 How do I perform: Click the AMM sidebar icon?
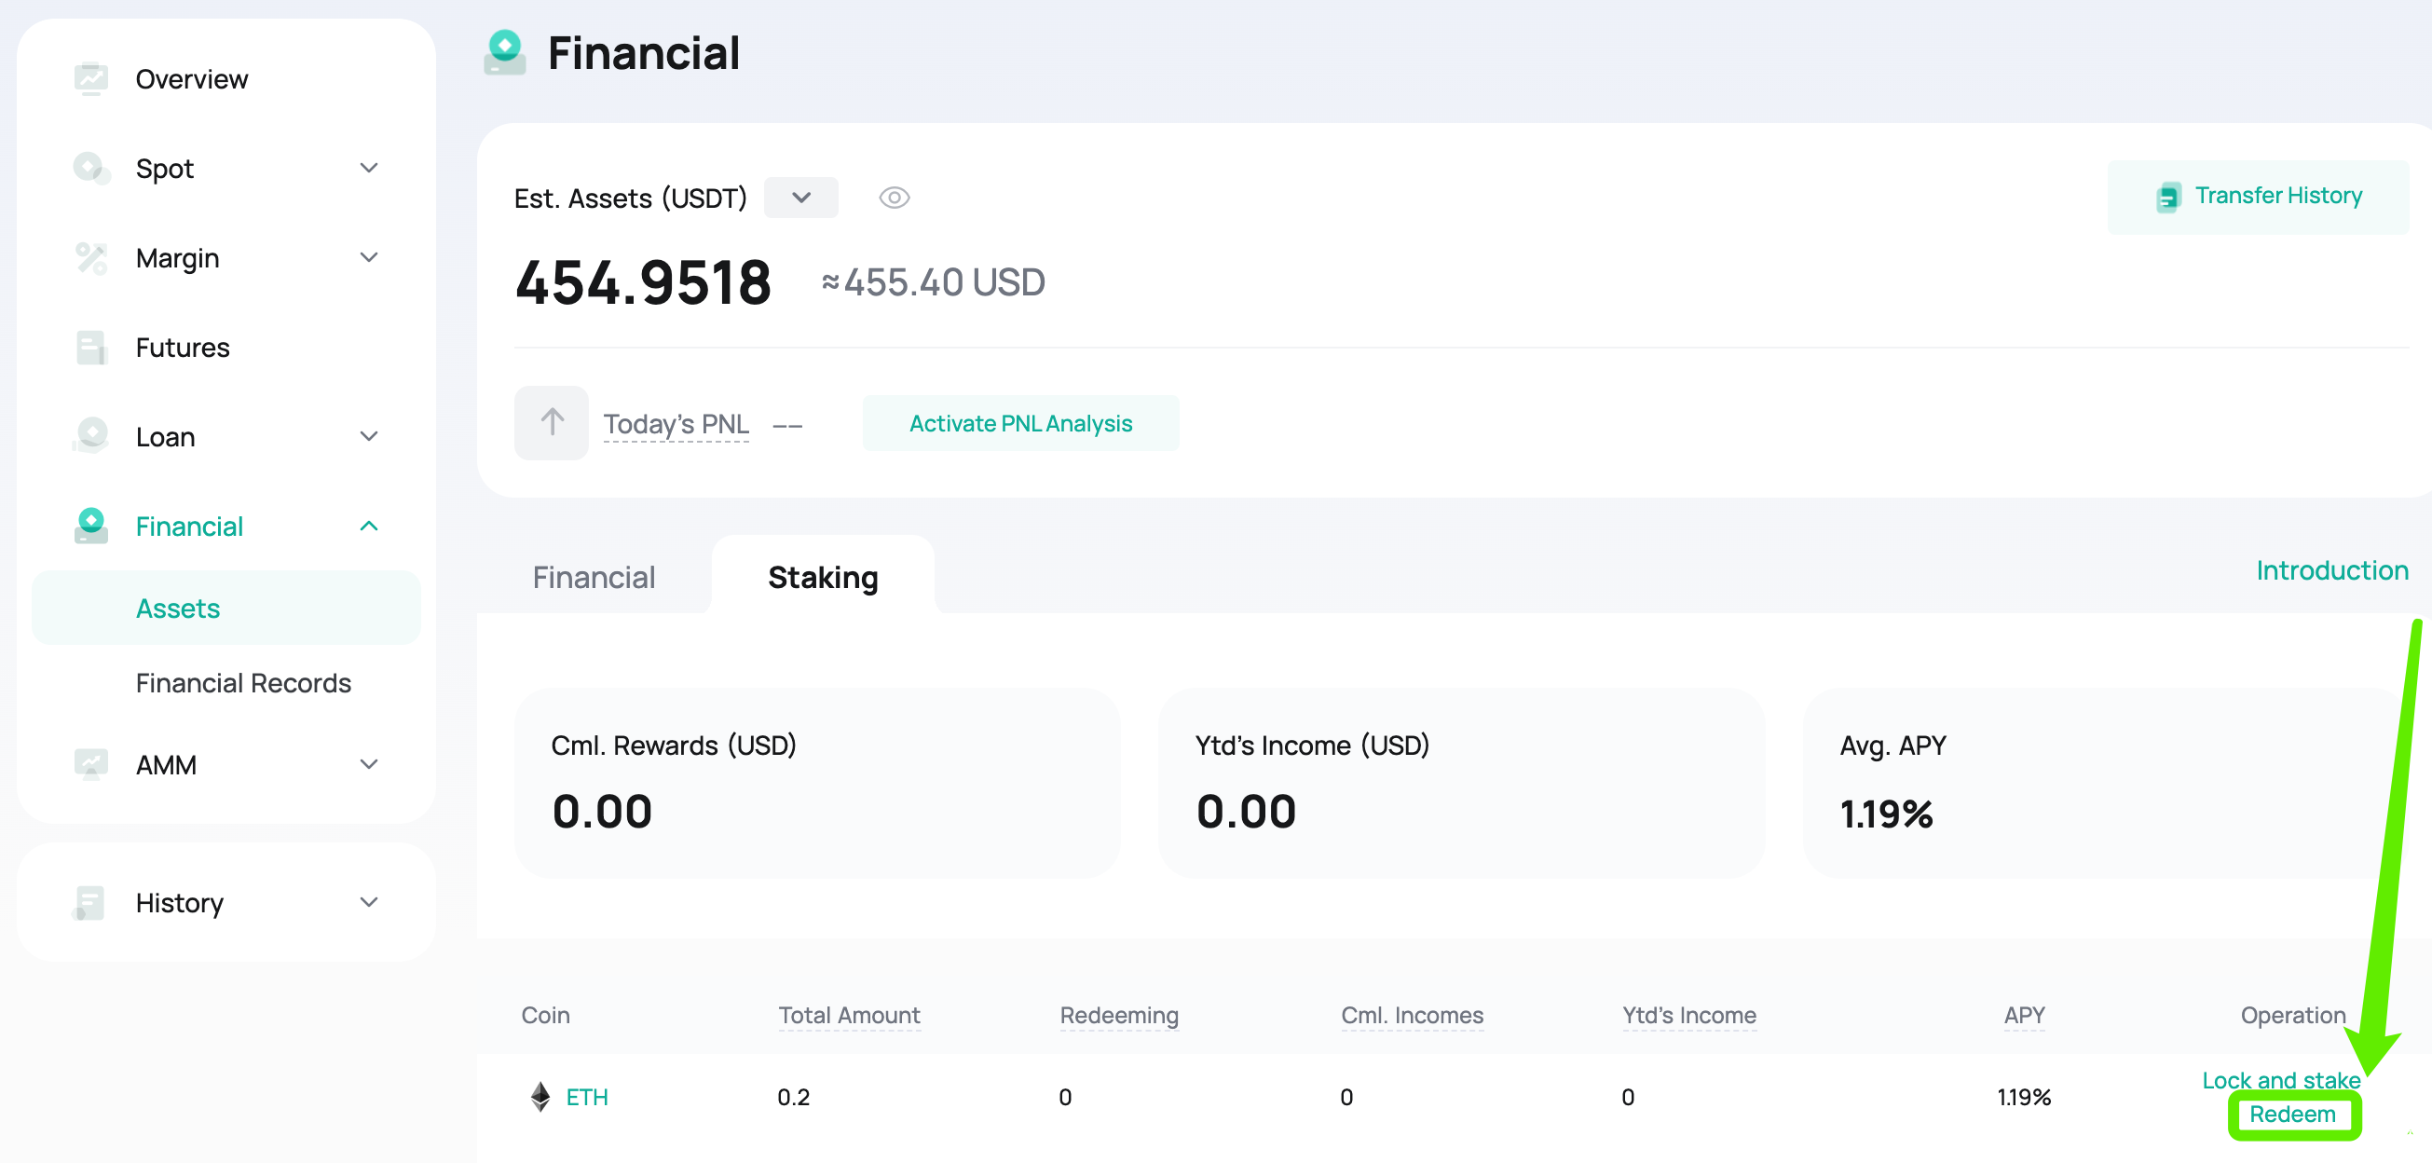point(90,764)
